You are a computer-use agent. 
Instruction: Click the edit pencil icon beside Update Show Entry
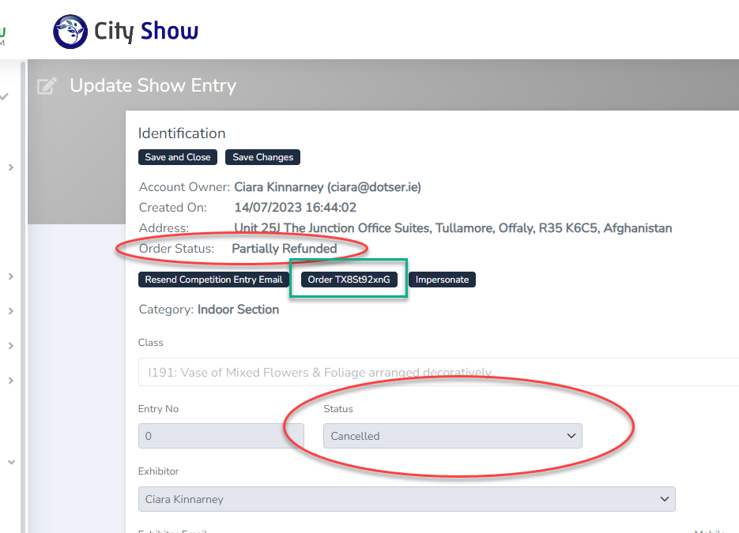click(47, 85)
